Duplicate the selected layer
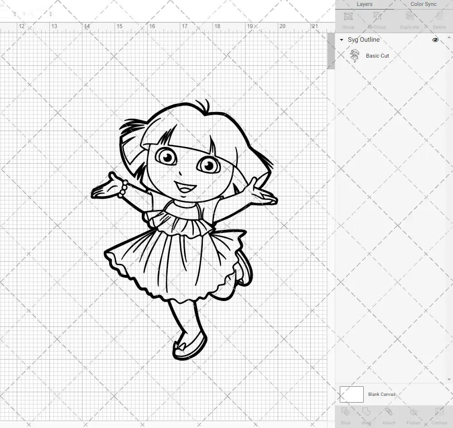 [x=409, y=20]
